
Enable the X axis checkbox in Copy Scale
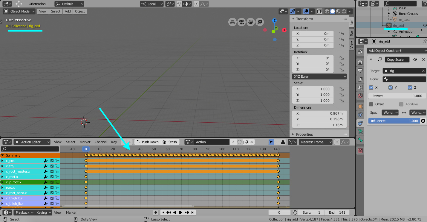[371, 87]
